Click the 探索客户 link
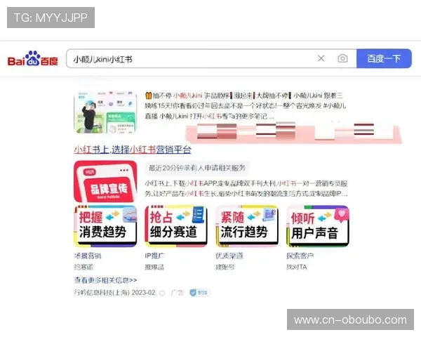Screen dimensions: 421x337 (300, 256)
